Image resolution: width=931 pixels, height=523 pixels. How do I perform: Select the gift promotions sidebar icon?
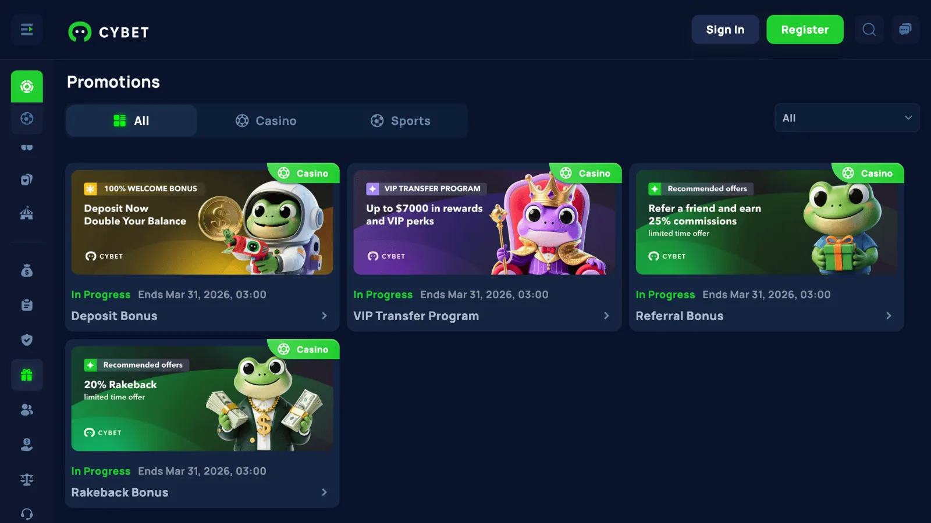tap(27, 375)
